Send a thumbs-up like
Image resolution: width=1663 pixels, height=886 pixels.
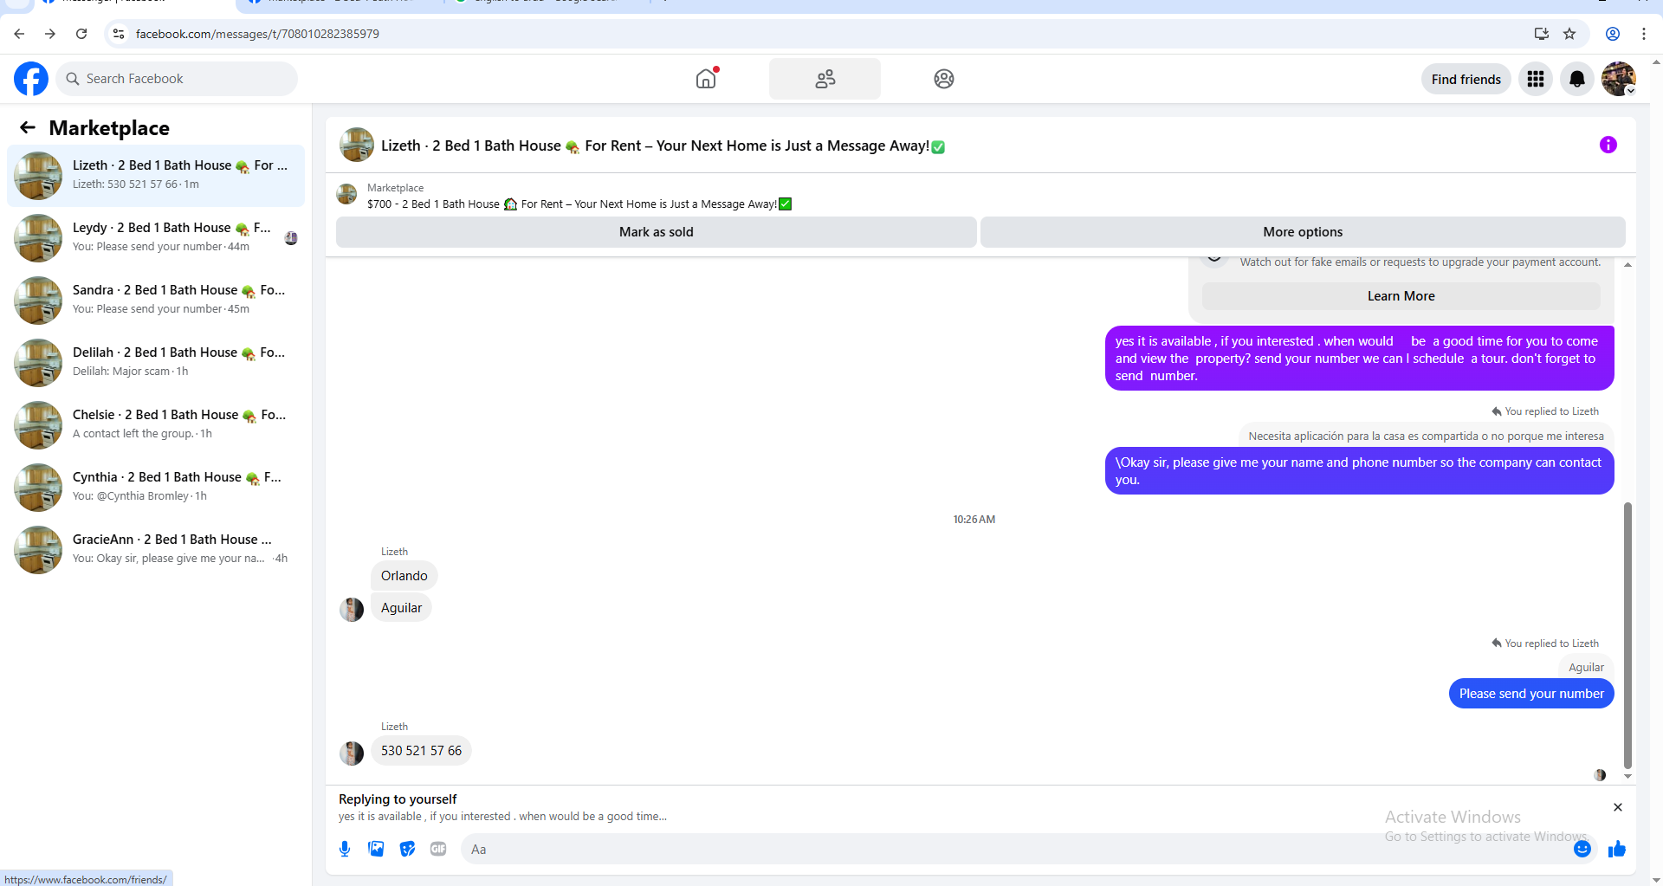(x=1616, y=849)
